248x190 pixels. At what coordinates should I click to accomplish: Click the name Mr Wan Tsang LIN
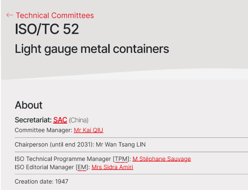coord(121,145)
